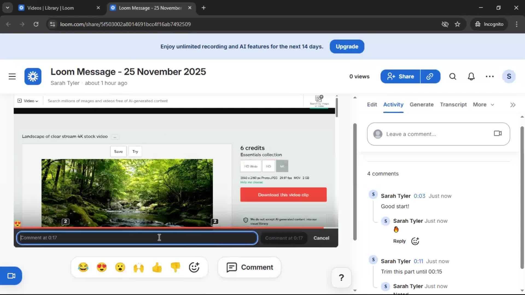525x295 pixels.
Task: Open the More tab dropdown chevron
Action: click(492, 105)
